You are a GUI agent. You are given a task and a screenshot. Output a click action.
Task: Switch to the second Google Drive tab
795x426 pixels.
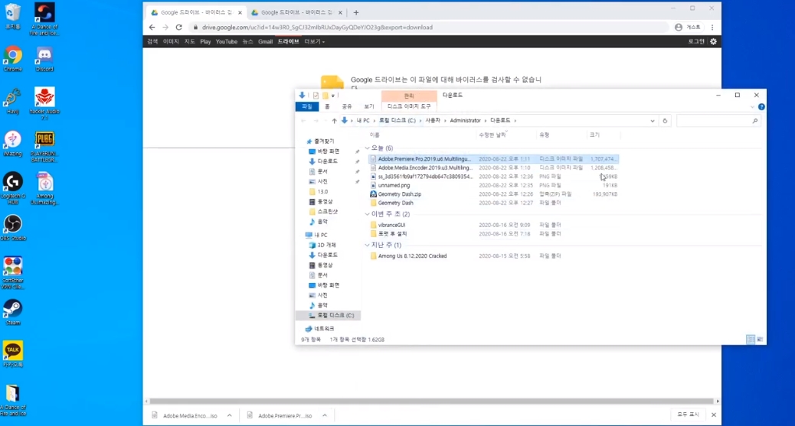pyautogui.click(x=296, y=13)
